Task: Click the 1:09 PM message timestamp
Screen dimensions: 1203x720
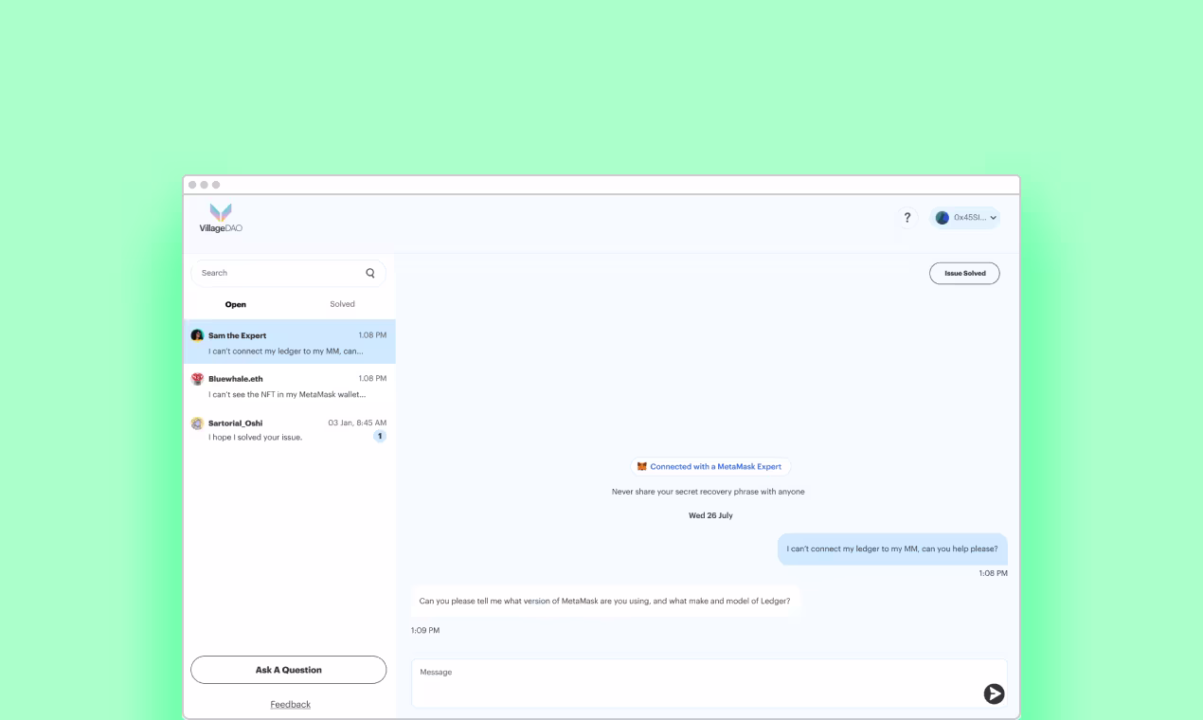Action: (425, 630)
